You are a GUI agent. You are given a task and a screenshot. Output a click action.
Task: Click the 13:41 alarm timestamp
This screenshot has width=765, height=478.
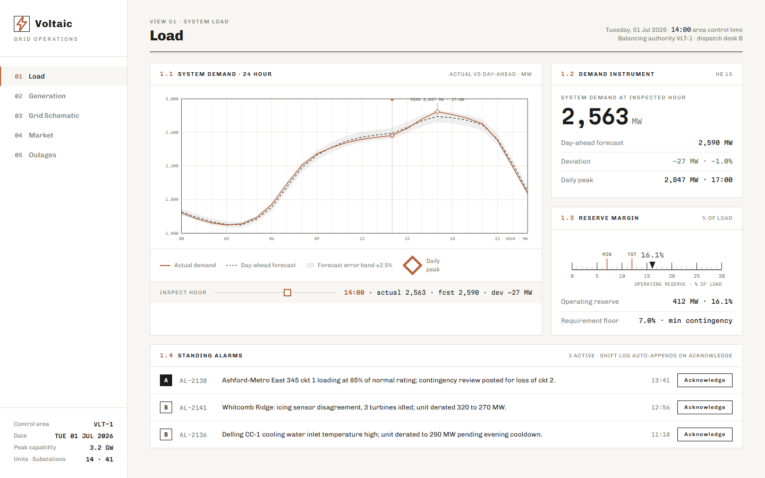tap(660, 380)
